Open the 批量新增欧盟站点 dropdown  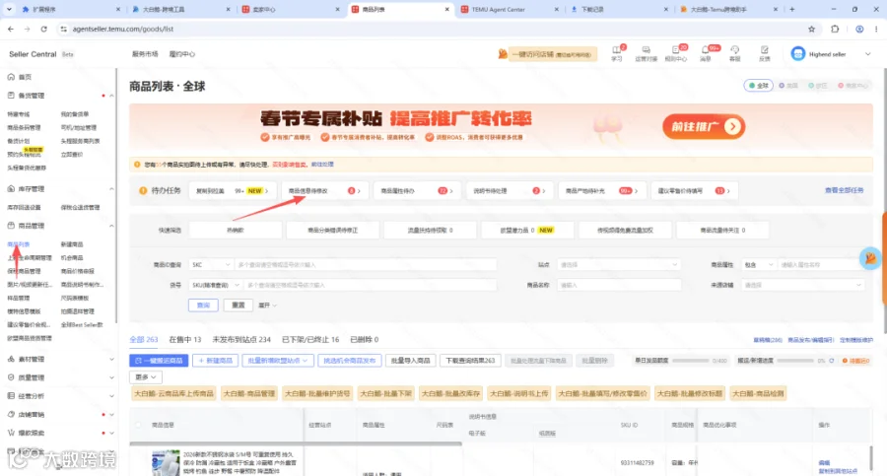pos(277,361)
